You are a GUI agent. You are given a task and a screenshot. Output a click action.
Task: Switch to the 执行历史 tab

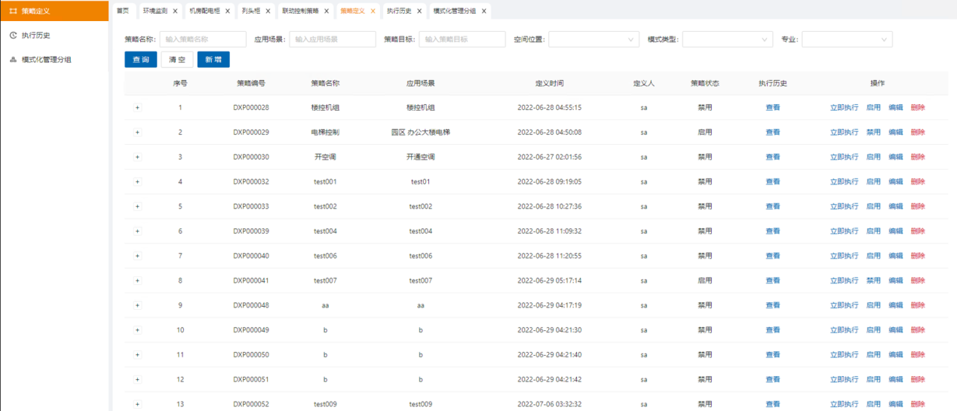point(399,11)
